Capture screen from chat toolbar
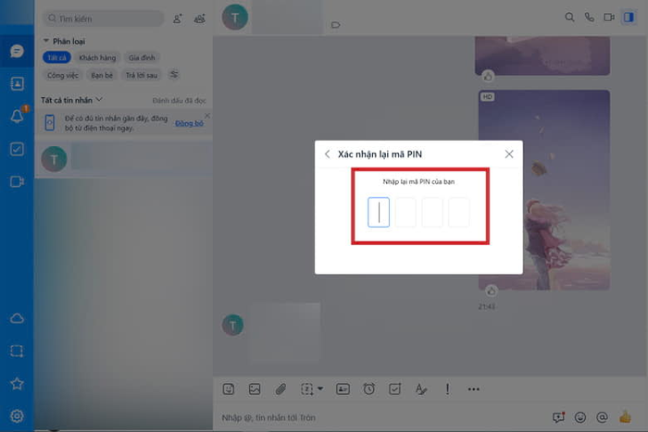This screenshot has height=432, width=648. [306, 389]
